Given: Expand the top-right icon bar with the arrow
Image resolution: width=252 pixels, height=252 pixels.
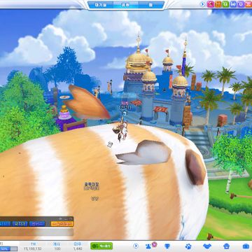Looking at the screenshot, I should tap(203, 4).
